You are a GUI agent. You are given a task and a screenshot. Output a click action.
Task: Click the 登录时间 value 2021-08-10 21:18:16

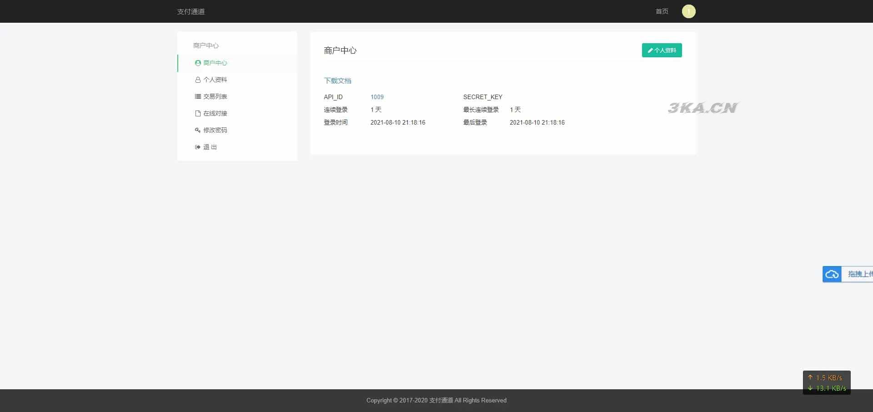(x=398, y=122)
